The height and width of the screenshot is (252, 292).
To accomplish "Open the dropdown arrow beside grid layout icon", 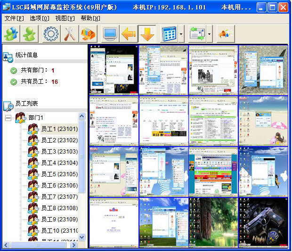I will tap(181, 34).
